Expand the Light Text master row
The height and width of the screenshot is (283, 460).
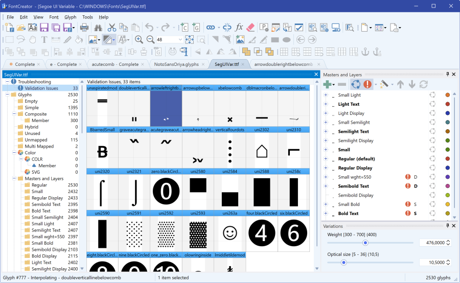click(x=326, y=104)
